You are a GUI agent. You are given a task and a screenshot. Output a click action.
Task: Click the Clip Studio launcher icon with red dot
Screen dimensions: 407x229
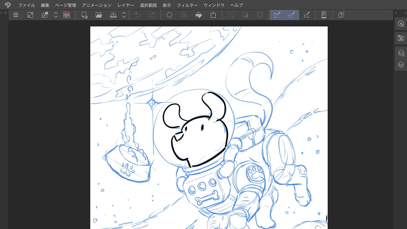pos(66,15)
